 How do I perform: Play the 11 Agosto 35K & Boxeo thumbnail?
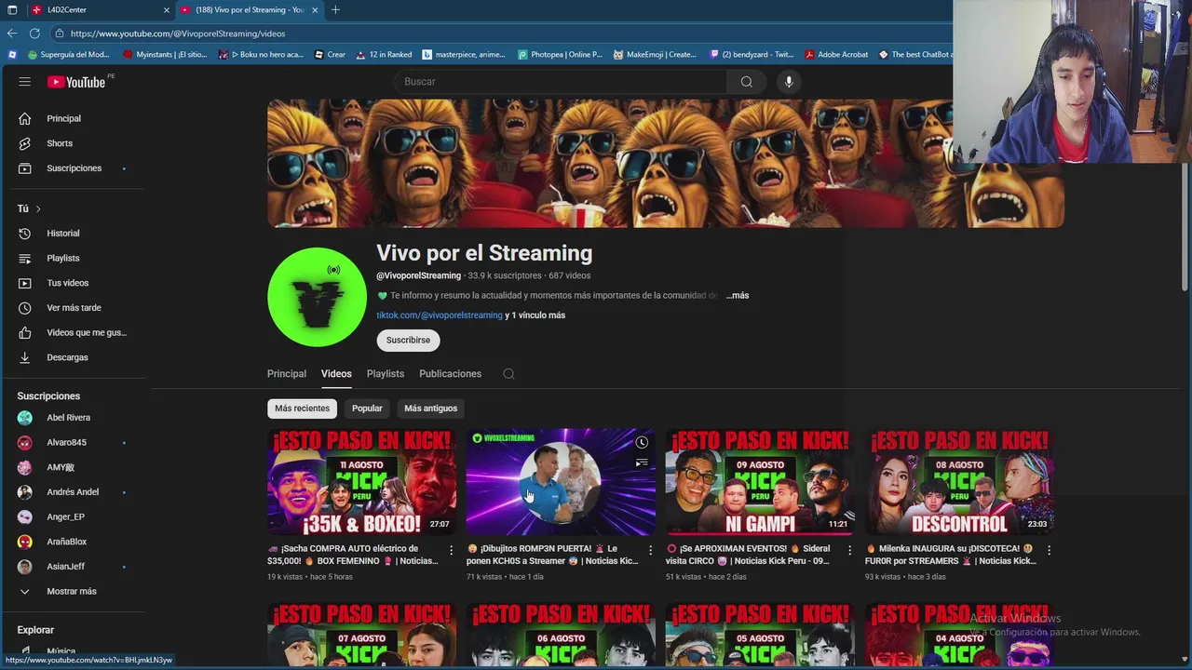[x=362, y=481]
